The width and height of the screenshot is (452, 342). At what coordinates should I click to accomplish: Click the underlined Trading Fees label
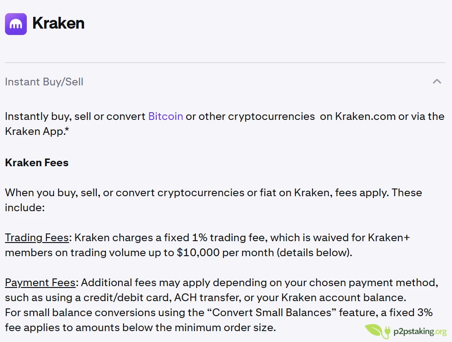click(36, 238)
